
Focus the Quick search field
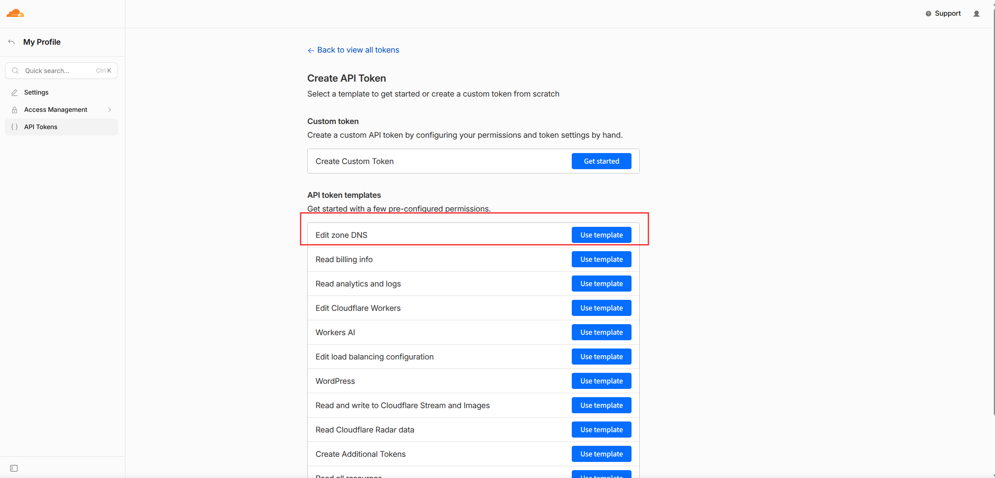coord(61,71)
